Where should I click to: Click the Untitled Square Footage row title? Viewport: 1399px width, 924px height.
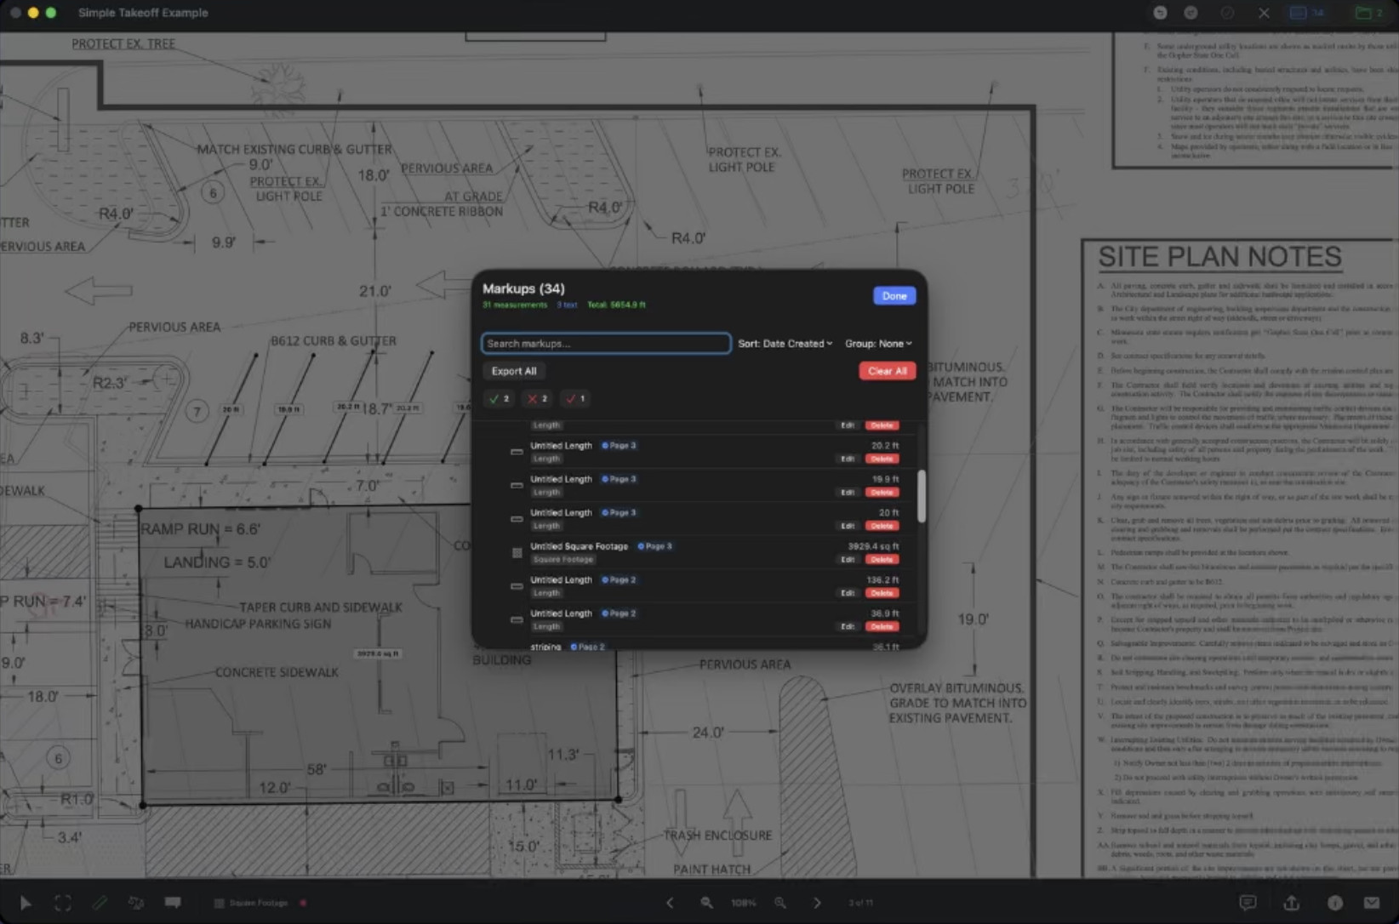[579, 546]
